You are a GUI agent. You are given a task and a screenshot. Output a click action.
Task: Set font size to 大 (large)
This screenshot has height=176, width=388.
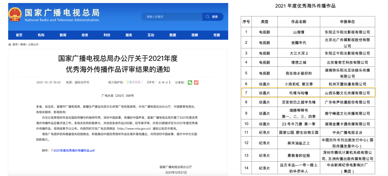pyautogui.click(x=159, y=82)
